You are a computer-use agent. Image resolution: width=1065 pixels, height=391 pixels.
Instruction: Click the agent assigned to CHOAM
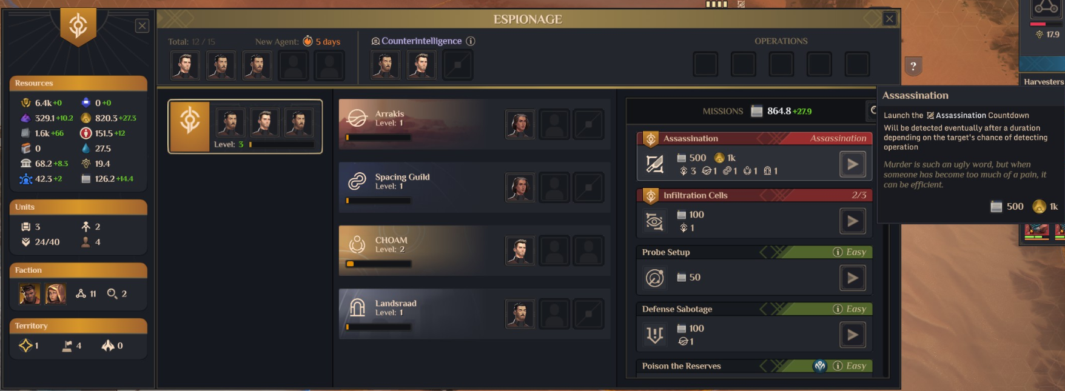520,251
